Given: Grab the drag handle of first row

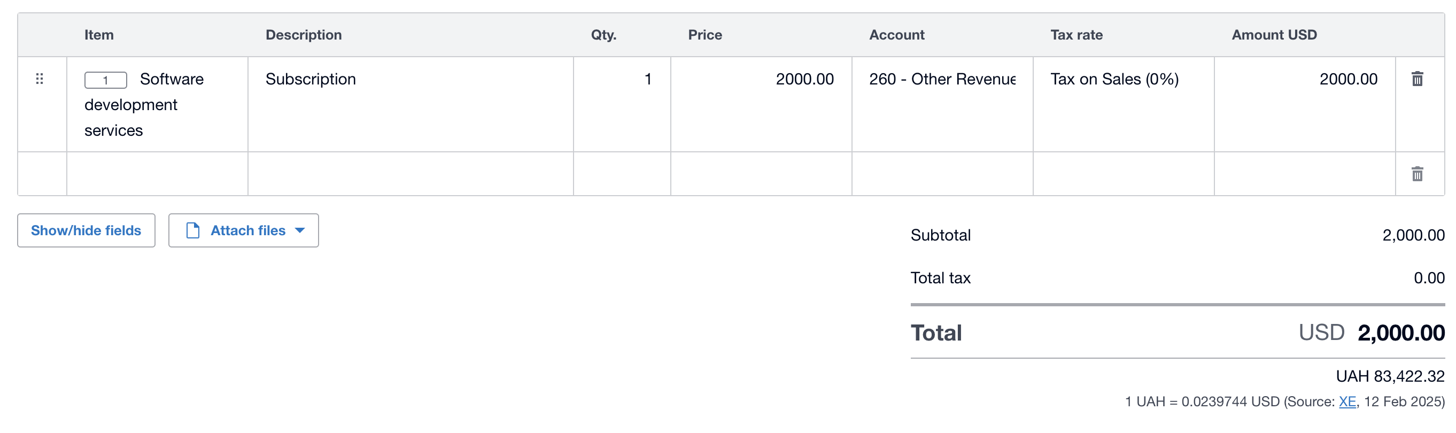Looking at the screenshot, I should [40, 79].
